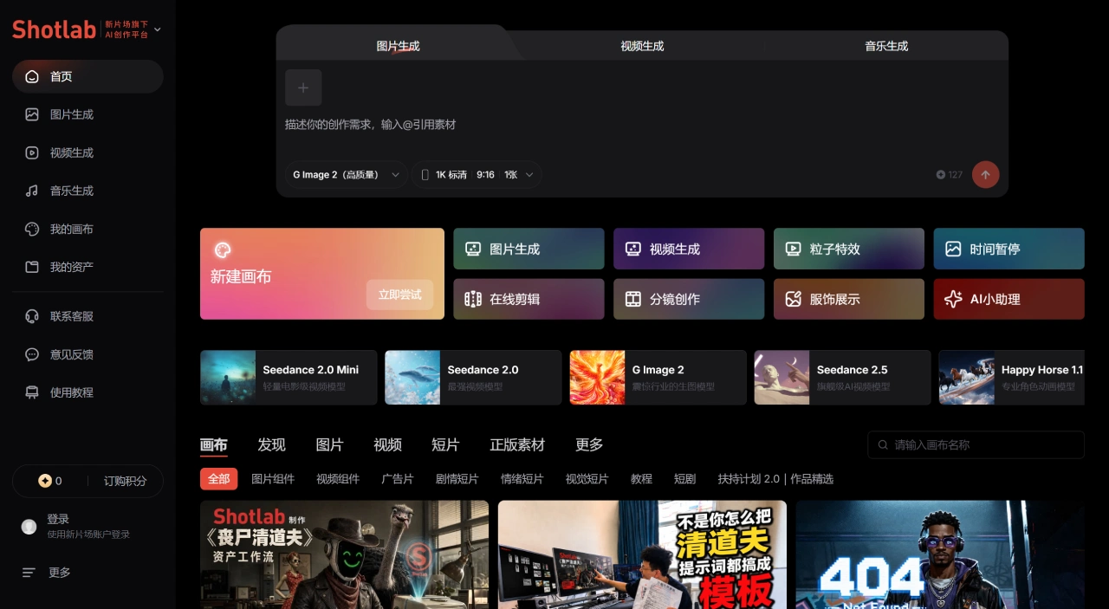Click the storyboard icon on 分镜创作
1109x609 pixels.
(633, 299)
